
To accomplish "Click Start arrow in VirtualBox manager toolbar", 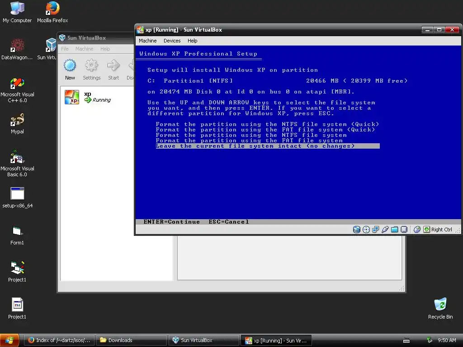I will point(113,70).
